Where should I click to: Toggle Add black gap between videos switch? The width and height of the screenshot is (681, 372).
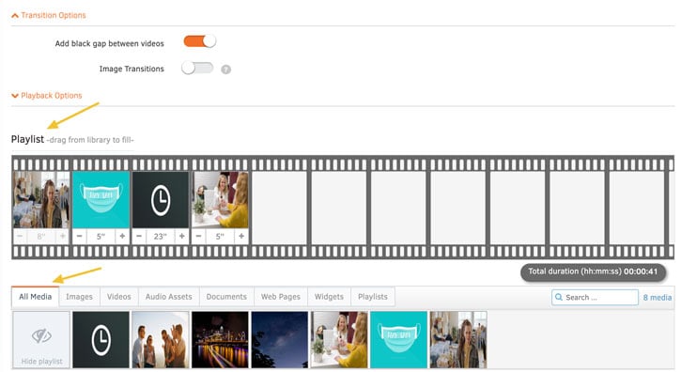(200, 41)
